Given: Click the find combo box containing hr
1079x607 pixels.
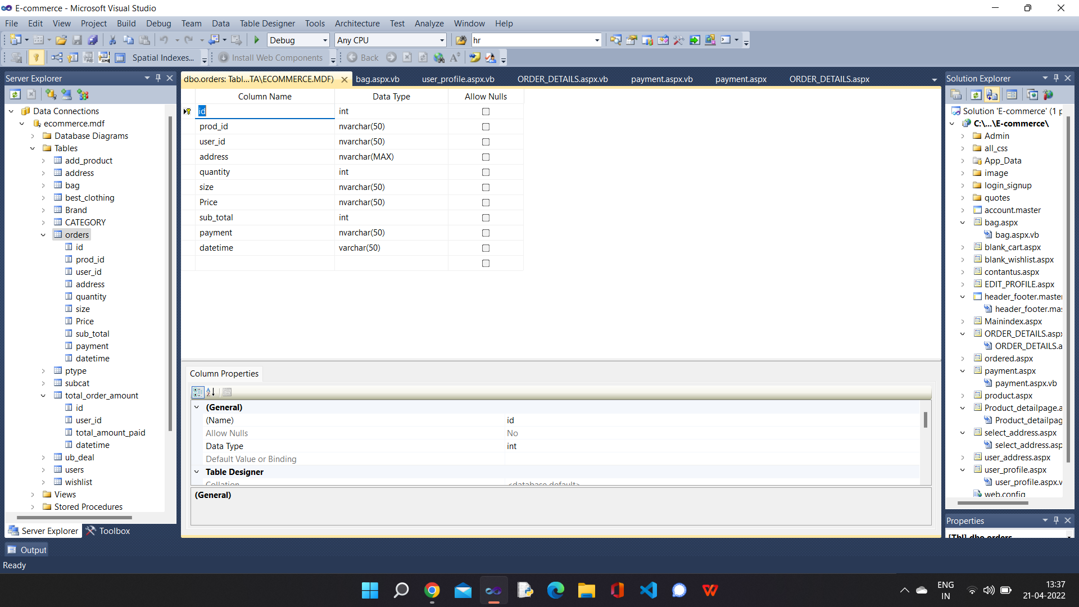Looking at the screenshot, I should pyautogui.click(x=536, y=40).
